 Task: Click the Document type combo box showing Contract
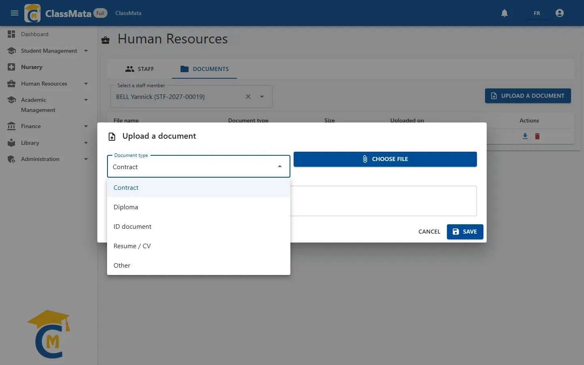click(199, 166)
